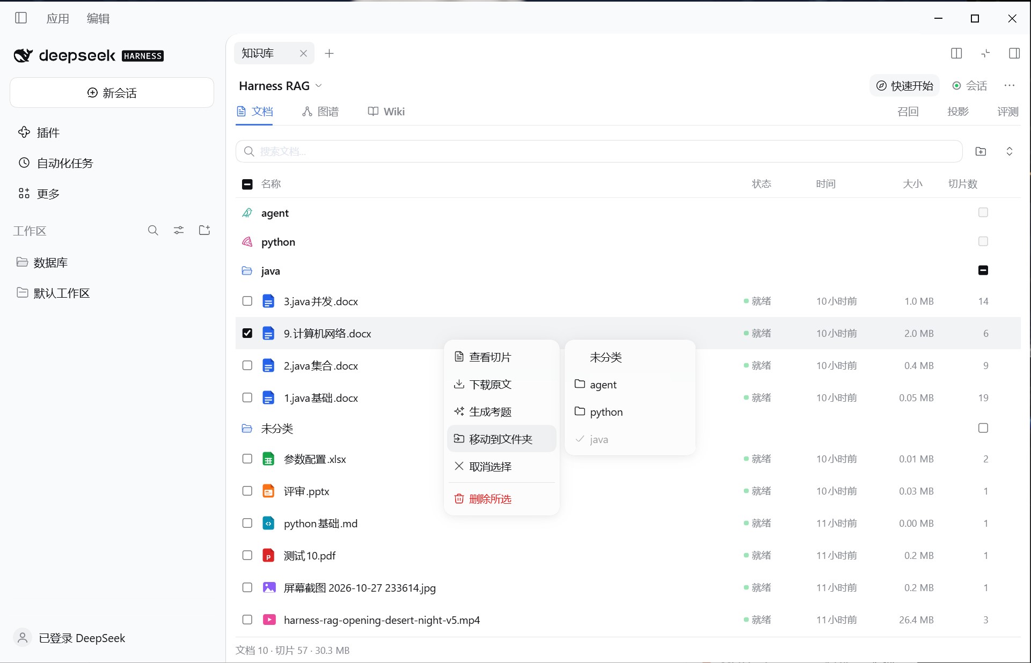Choose 删除所选 in context menu
This screenshot has height=663, width=1031.
502,499
